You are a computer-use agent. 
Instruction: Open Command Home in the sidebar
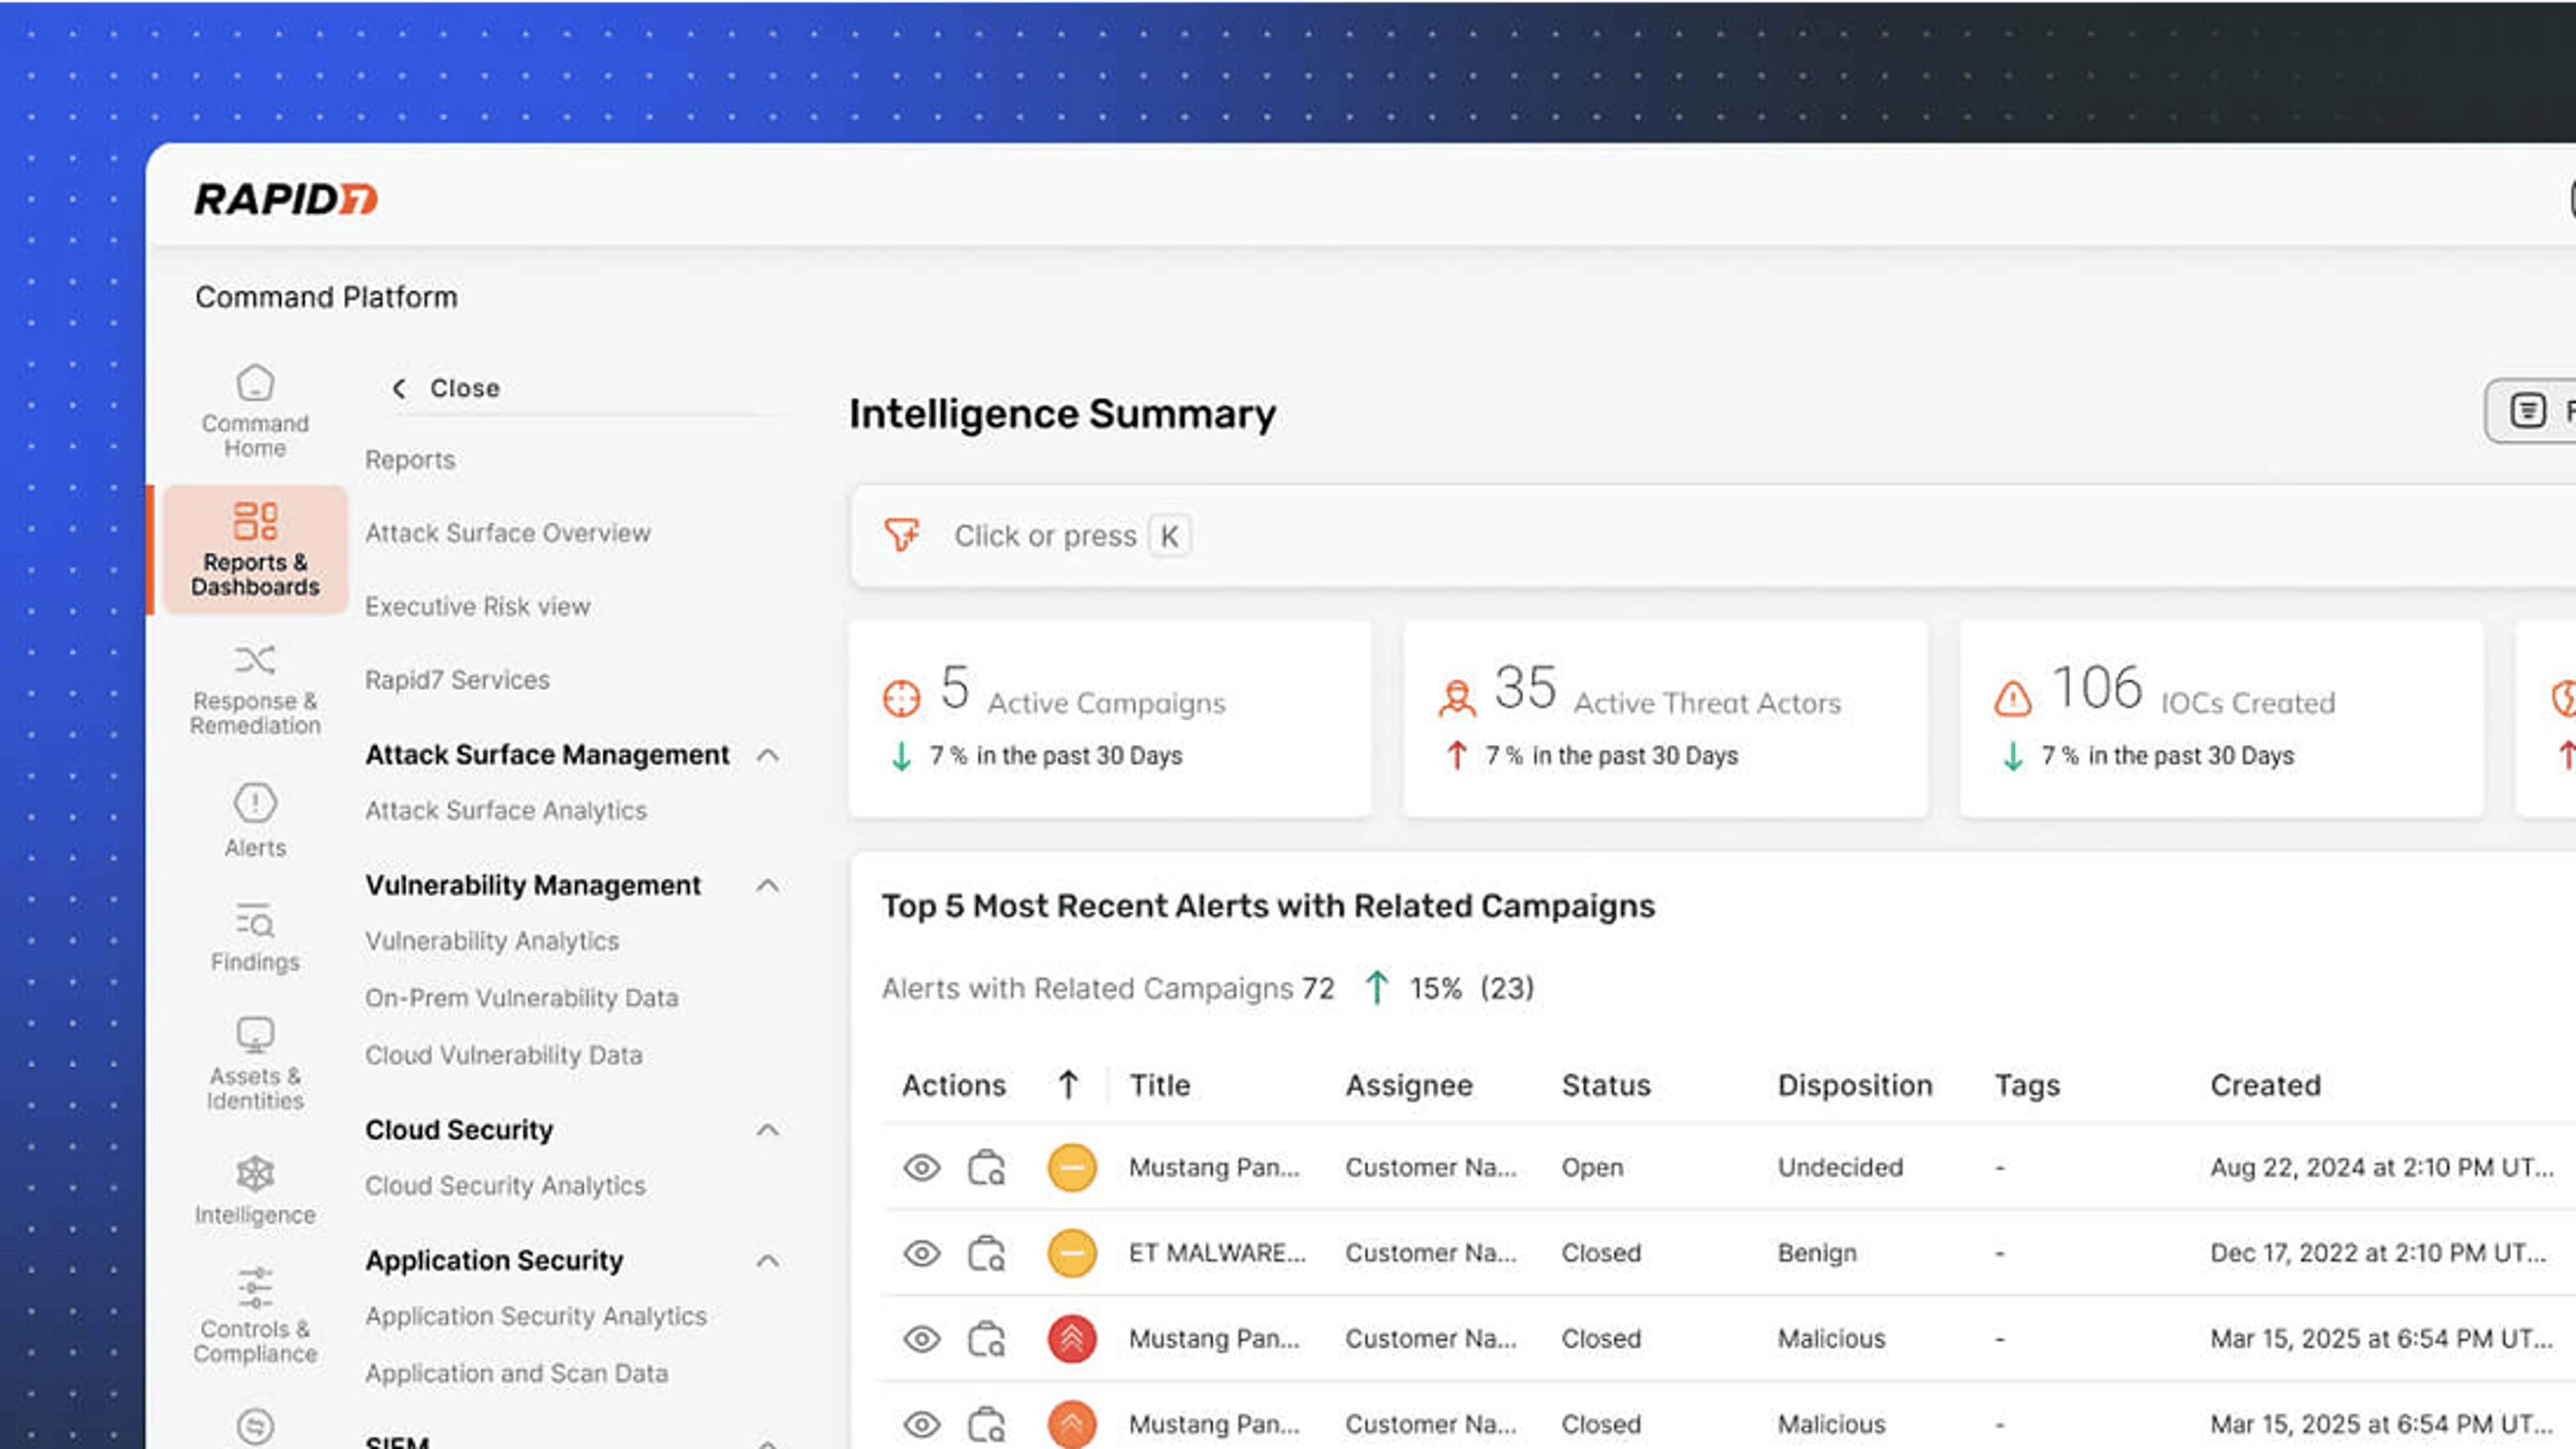point(255,411)
